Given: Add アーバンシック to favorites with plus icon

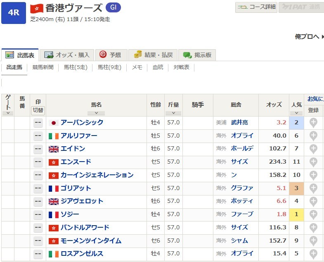Looking at the screenshot, I should click(313, 122).
